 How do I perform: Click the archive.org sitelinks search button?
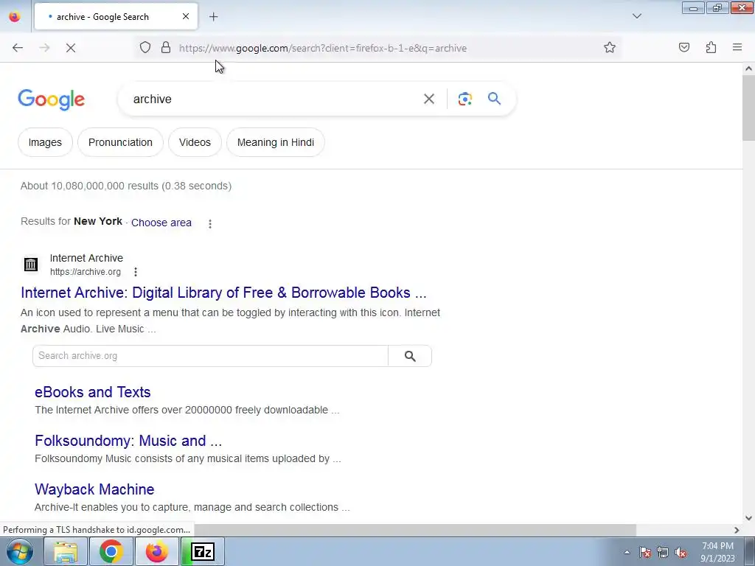[x=410, y=356]
